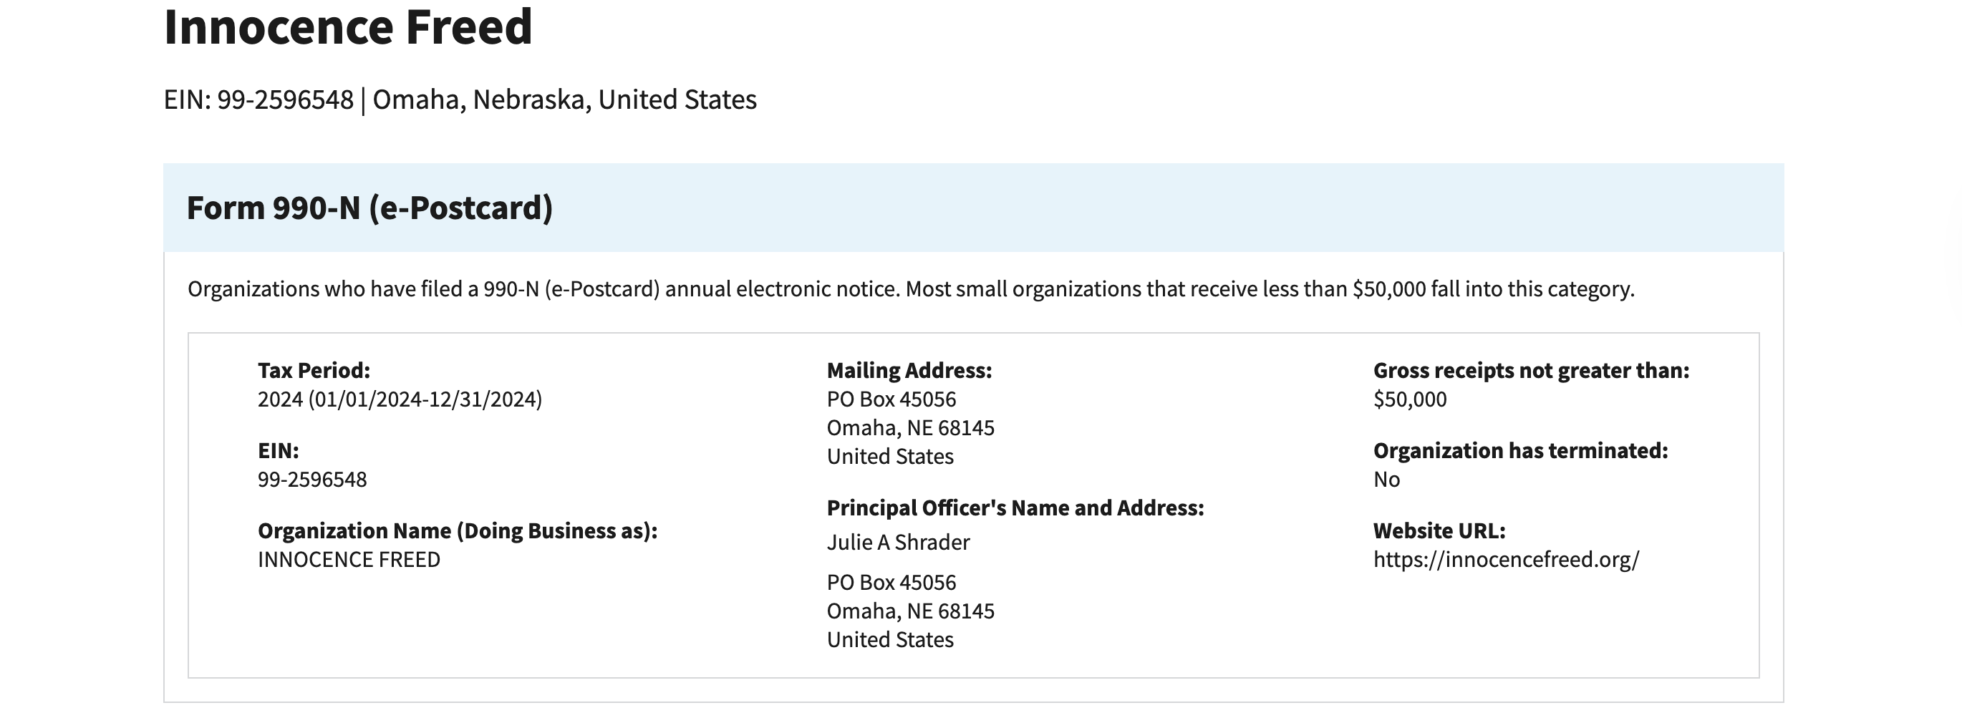Viewport: 1962px width, 723px height.
Task: Click the PO Box line under Mailing Address
Action: [x=891, y=399]
